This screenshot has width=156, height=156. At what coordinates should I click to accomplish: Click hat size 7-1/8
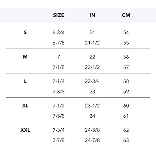(58, 67)
